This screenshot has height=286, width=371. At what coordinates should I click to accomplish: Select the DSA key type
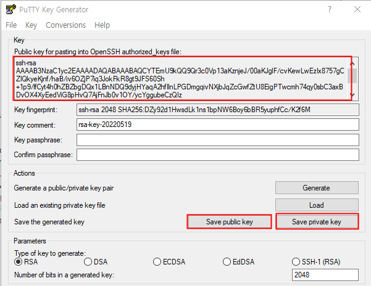click(x=96, y=262)
